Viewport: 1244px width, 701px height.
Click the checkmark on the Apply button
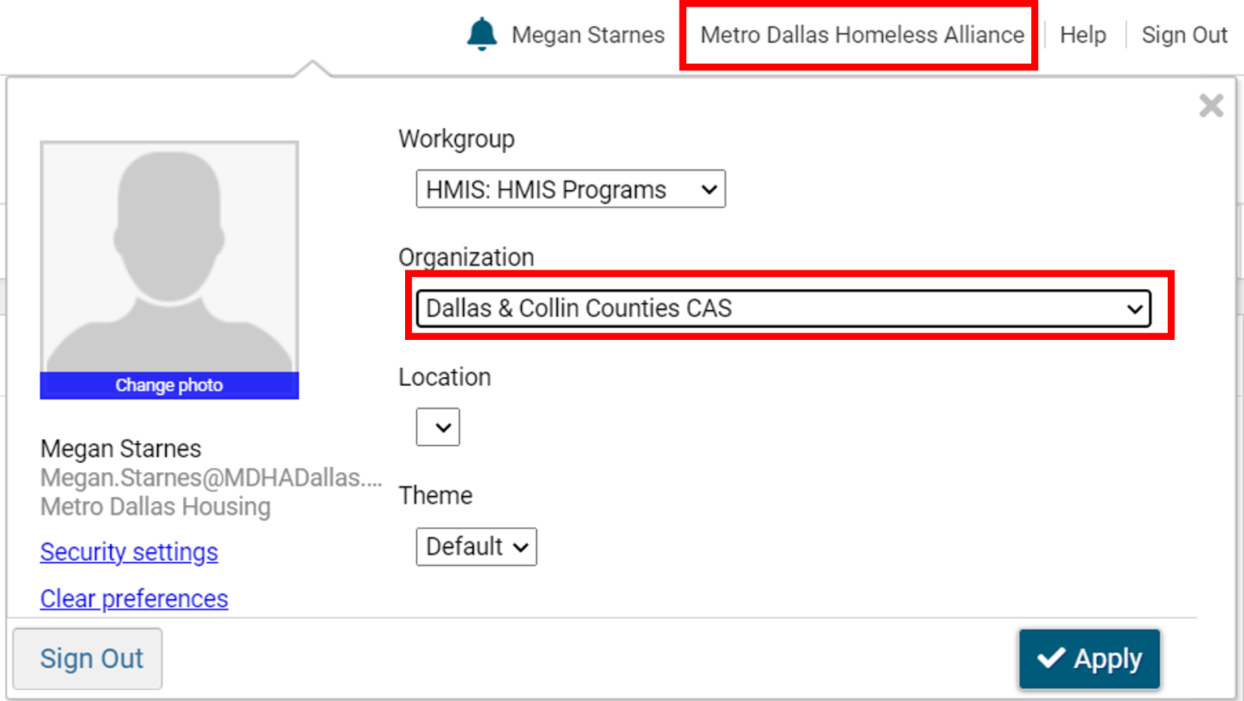pyautogui.click(x=1053, y=659)
